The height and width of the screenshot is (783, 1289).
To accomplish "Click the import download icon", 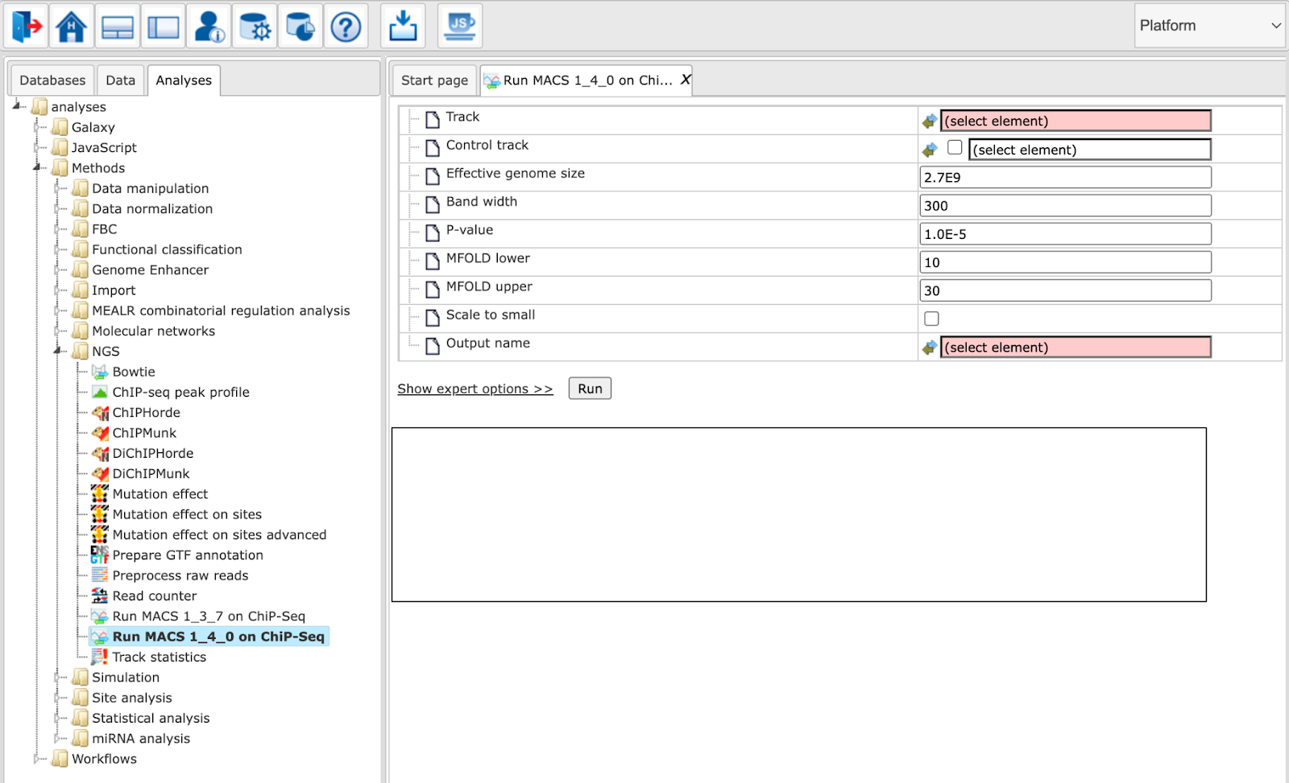I will coord(403,27).
